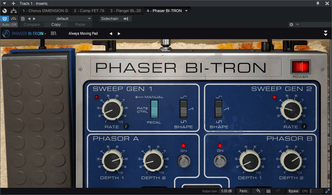Switch to the 1 - Chorus DIMENSION-D tab
Viewport: 332px width, 195px height.
(x=45, y=11)
